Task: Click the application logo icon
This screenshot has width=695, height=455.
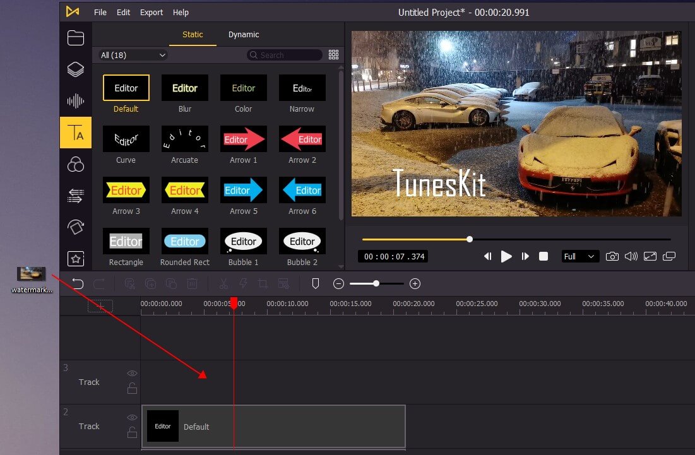Action: point(73,11)
